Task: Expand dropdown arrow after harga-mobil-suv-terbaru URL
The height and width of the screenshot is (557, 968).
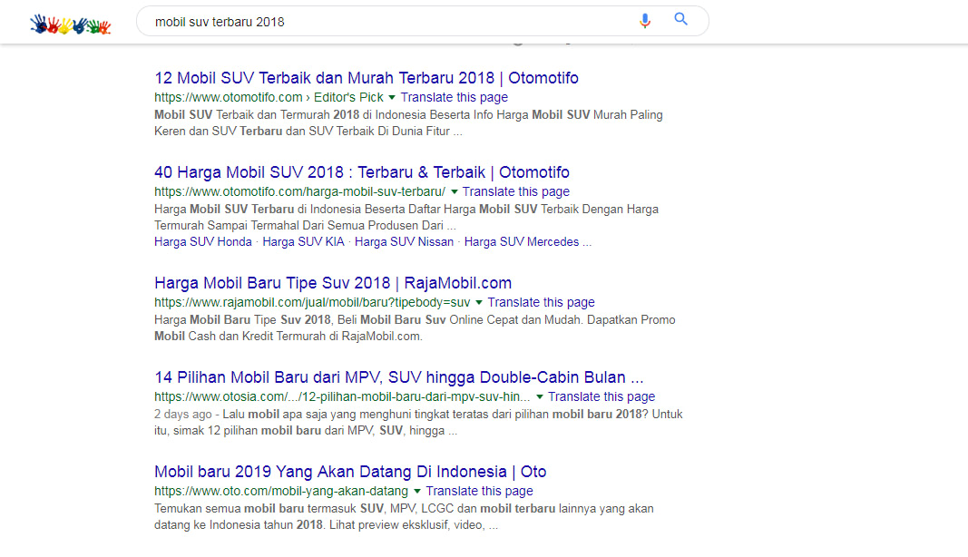Action: (455, 192)
